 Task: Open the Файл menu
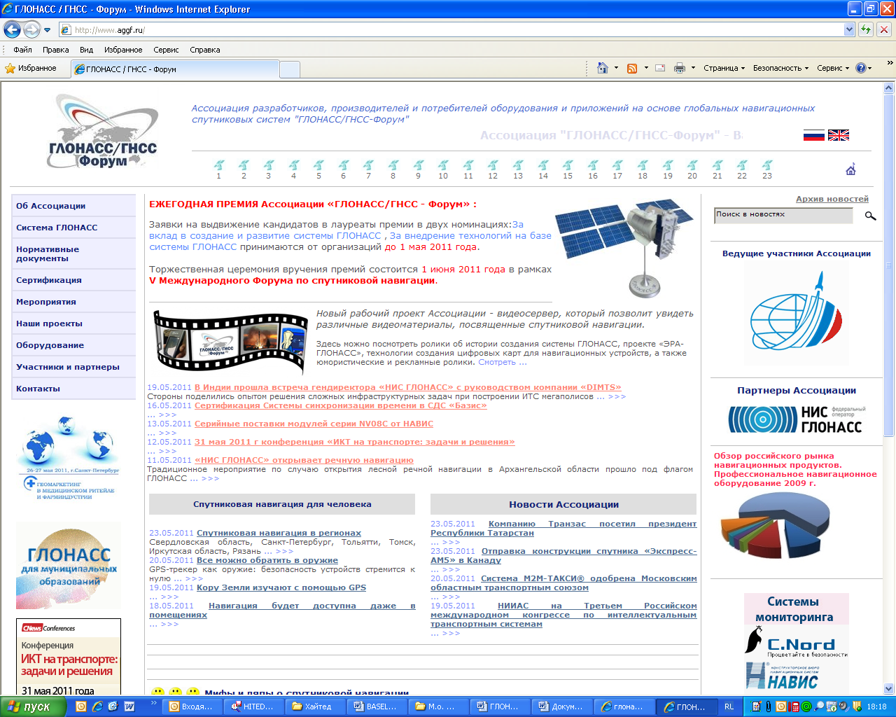coord(22,50)
